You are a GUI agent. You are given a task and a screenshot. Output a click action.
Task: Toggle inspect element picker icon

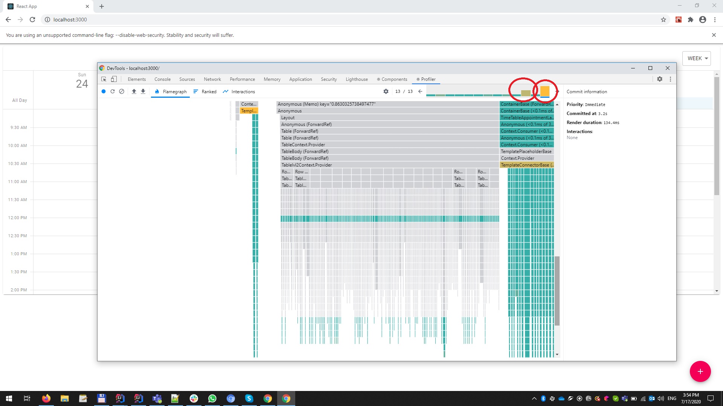coord(104,79)
